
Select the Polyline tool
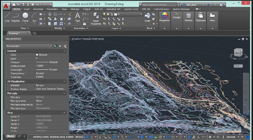pos(15,17)
